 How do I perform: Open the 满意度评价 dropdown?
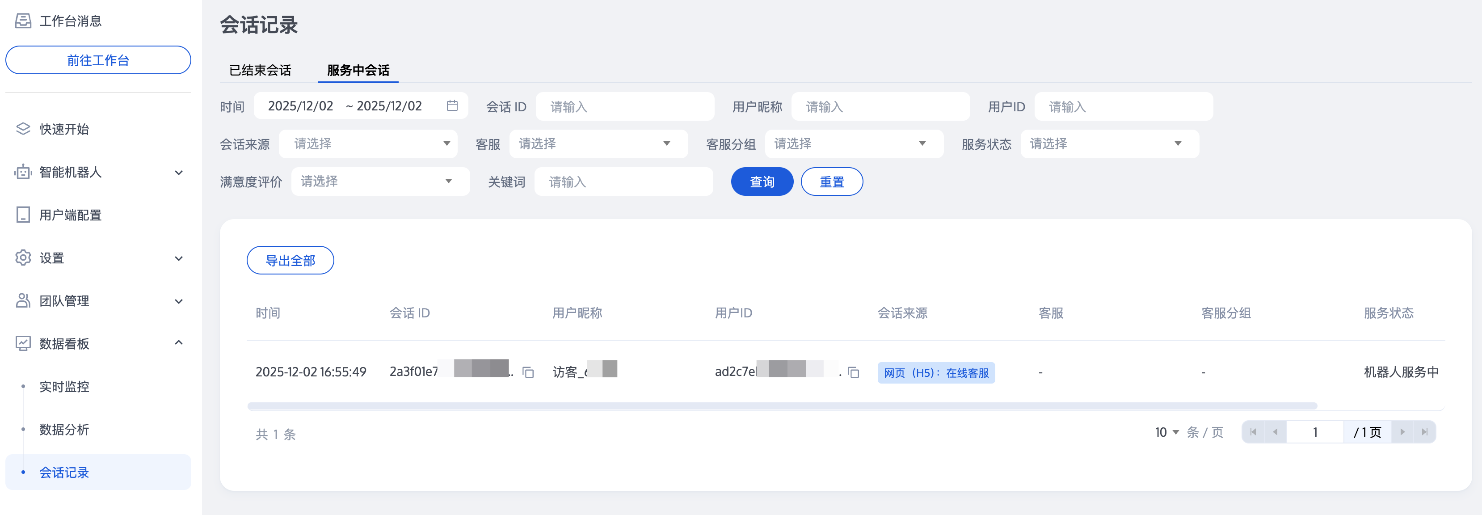click(380, 182)
